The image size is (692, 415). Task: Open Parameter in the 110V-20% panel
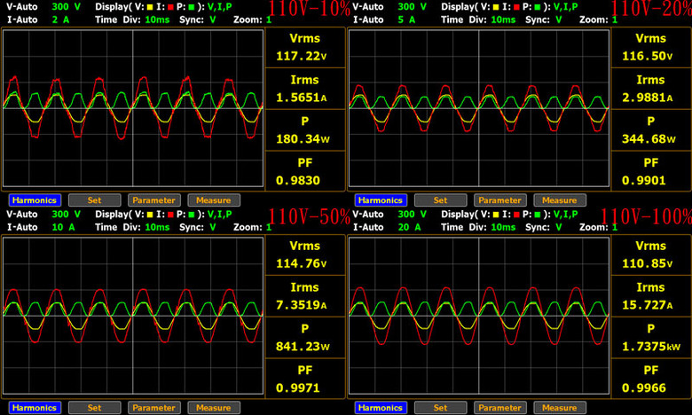pyautogui.click(x=500, y=200)
